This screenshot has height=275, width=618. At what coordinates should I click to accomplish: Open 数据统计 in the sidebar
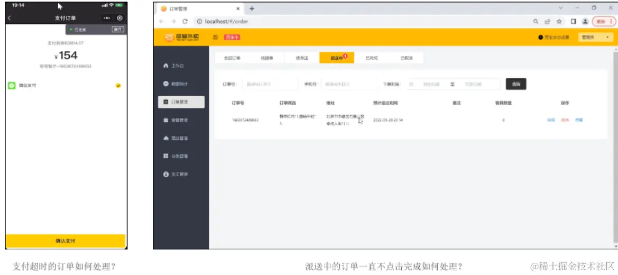(176, 84)
